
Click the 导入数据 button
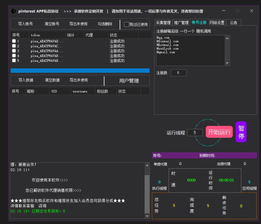click(x=26, y=80)
